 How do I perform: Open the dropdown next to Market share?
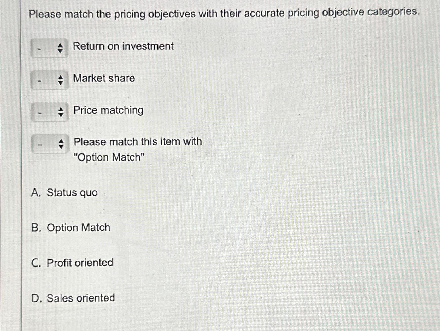50,80
